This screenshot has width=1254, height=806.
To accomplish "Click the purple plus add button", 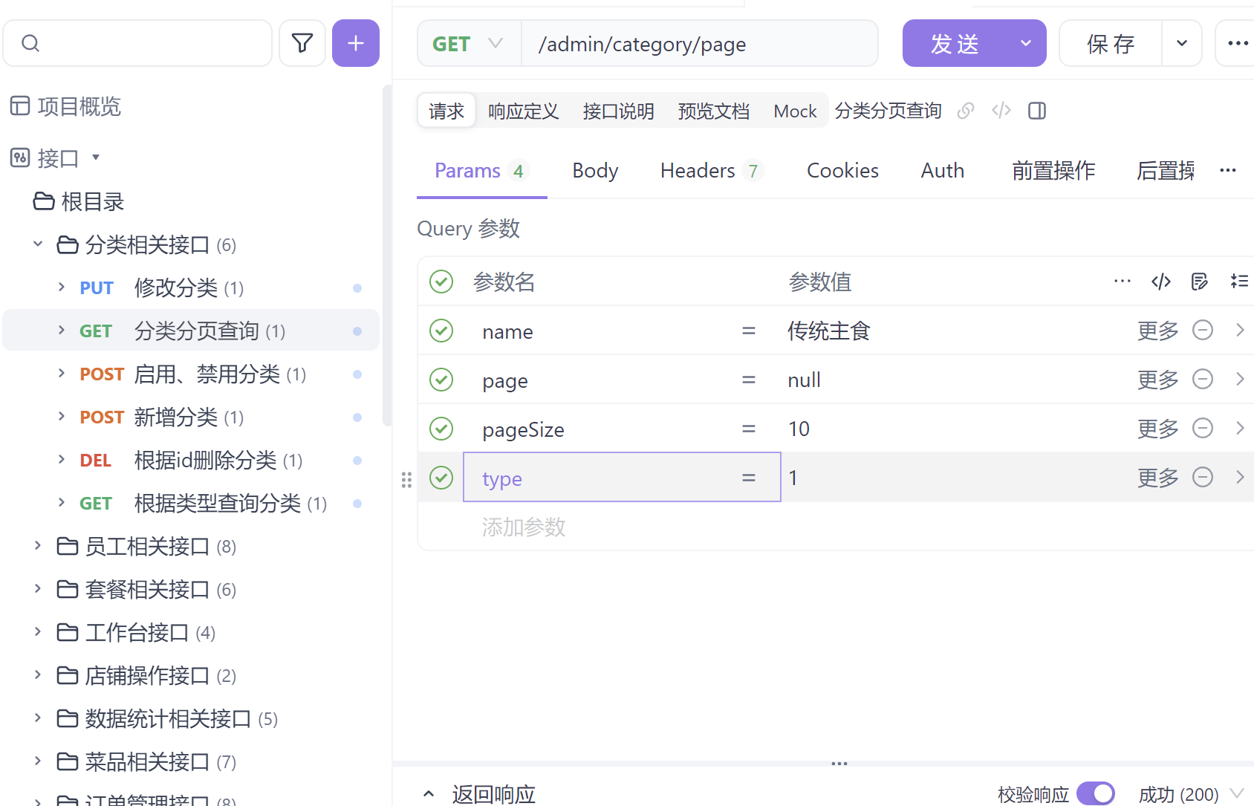I will (x=356, y=43).
